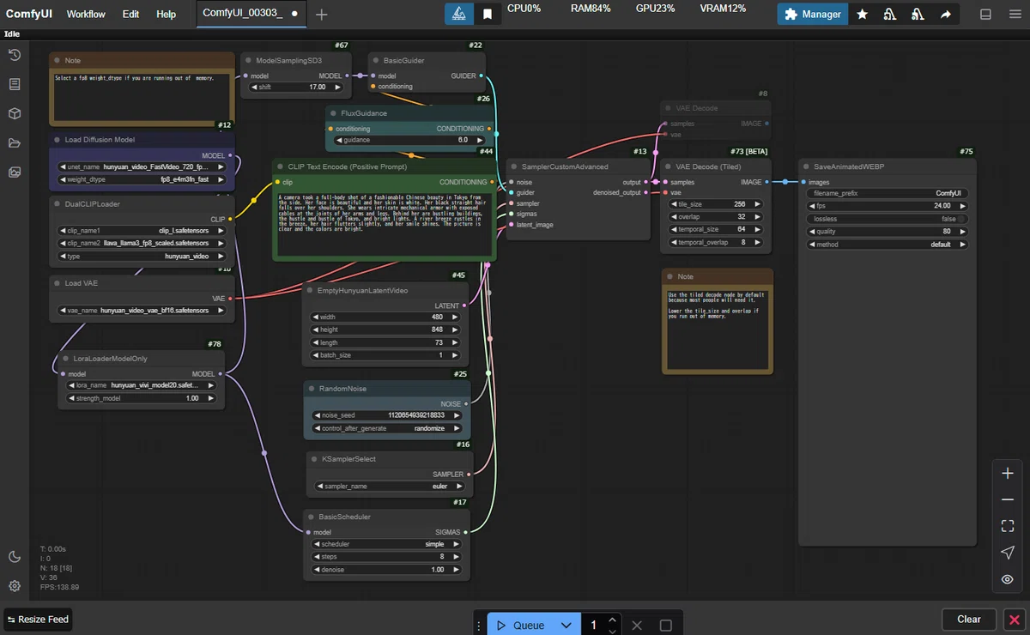Toggle the bottom panel icon in top bar

pos(986,14)
